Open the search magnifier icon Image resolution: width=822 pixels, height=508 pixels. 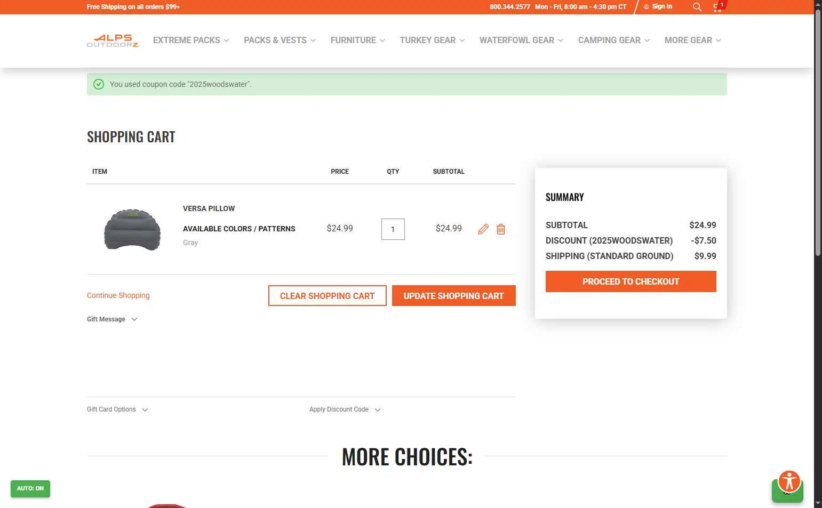[697, 7]
